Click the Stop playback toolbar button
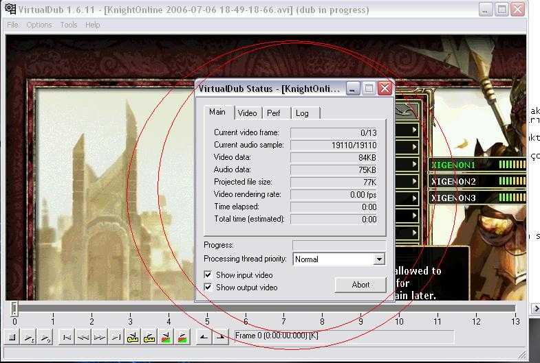 pos(12,337)
